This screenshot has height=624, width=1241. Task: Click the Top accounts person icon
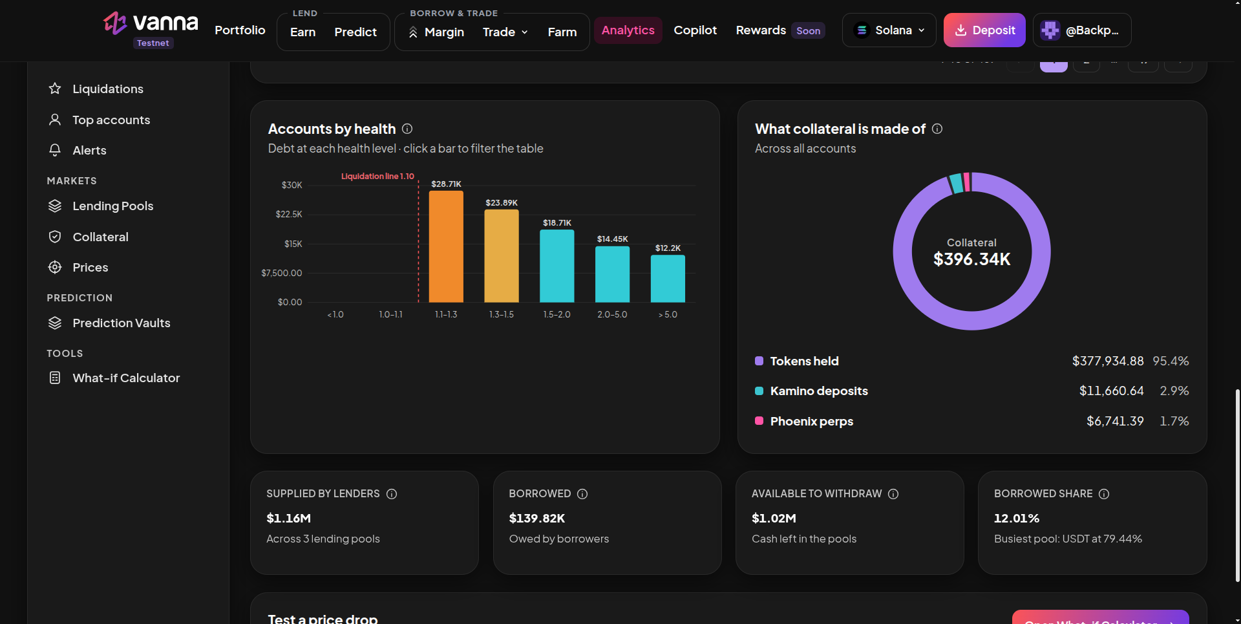point(55,120)
